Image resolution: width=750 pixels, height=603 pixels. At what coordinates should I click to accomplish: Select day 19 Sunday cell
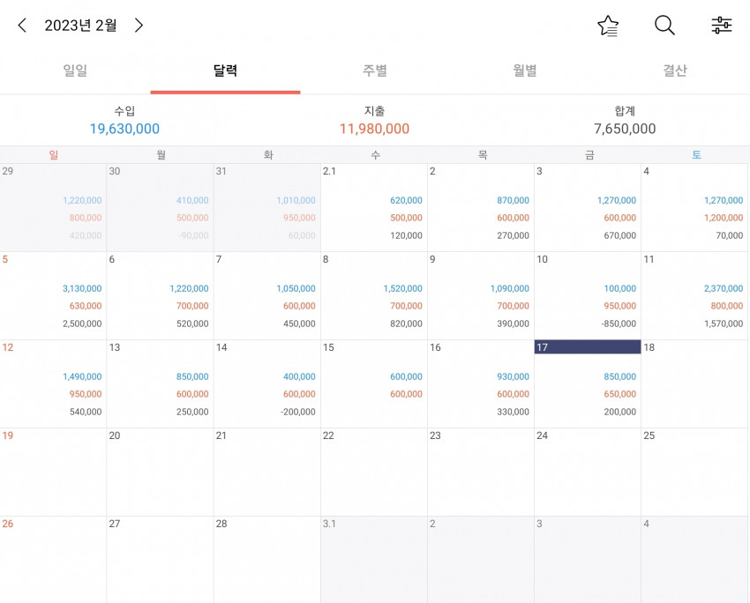pyautogui.click(x=53, y=472)
